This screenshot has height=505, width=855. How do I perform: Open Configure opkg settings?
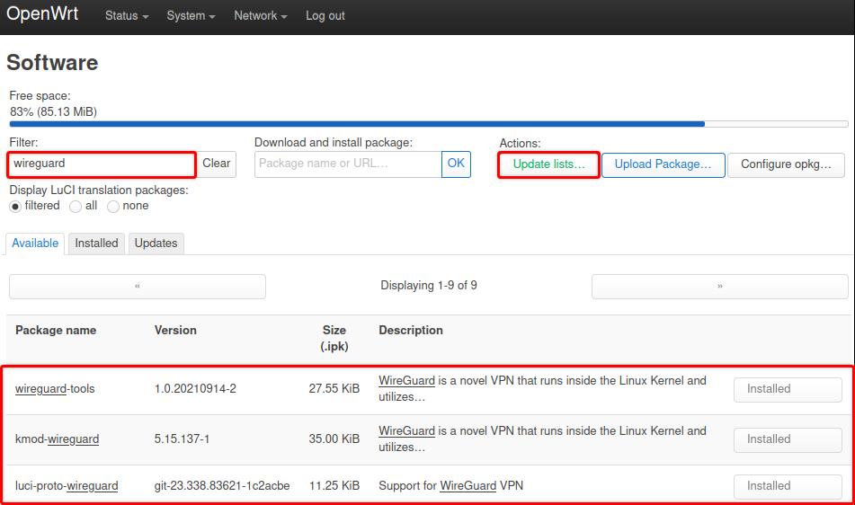pos(786,165)
